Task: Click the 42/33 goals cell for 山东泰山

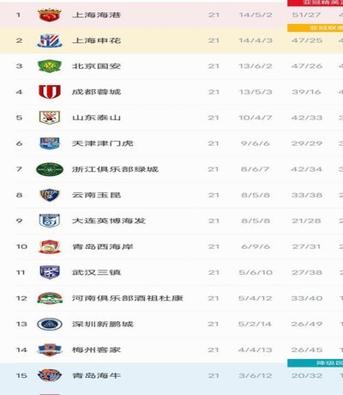Action: 307,118
